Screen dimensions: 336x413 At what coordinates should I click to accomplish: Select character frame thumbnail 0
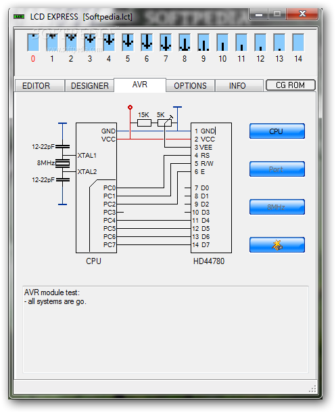33,42
